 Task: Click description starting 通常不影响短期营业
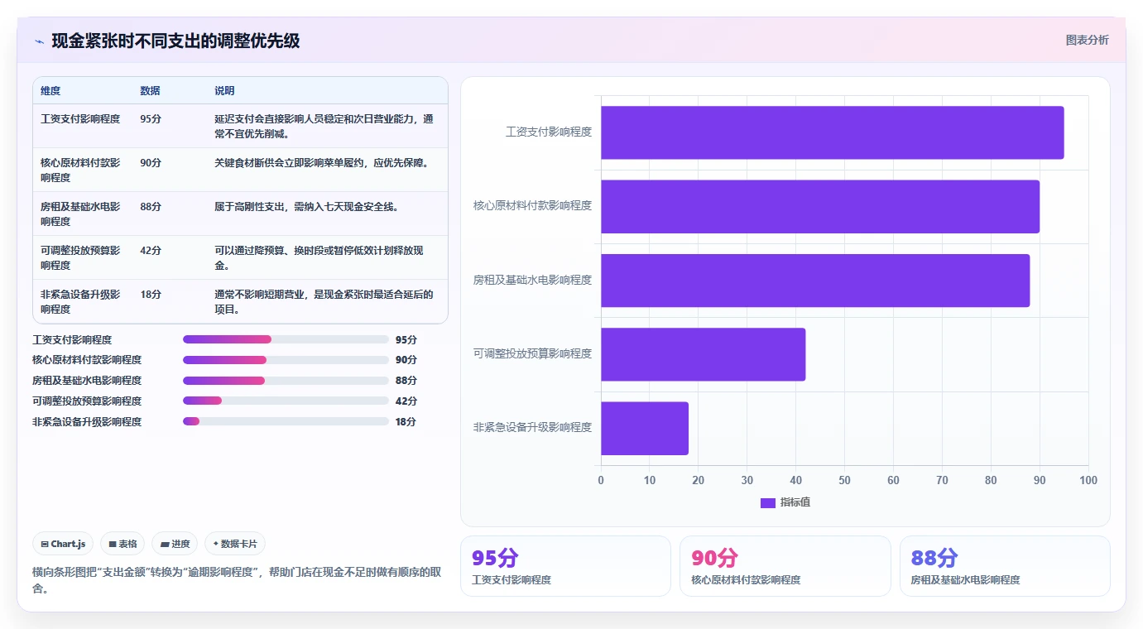(x=324, y=302)
